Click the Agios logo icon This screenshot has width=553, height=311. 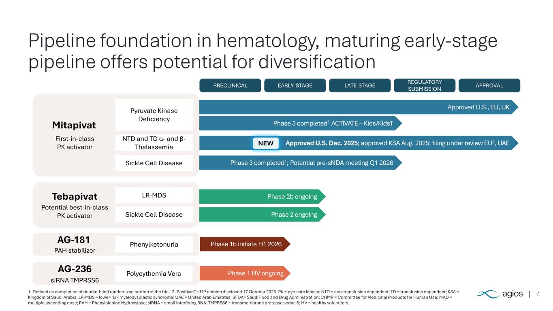[487, 294]
